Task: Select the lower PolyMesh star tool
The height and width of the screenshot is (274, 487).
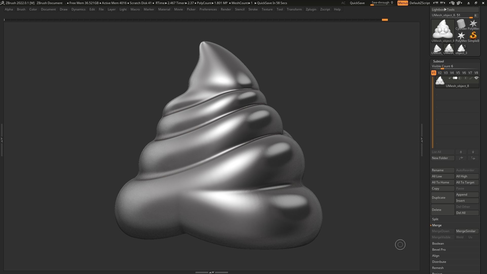Action: tap(461, 37)
